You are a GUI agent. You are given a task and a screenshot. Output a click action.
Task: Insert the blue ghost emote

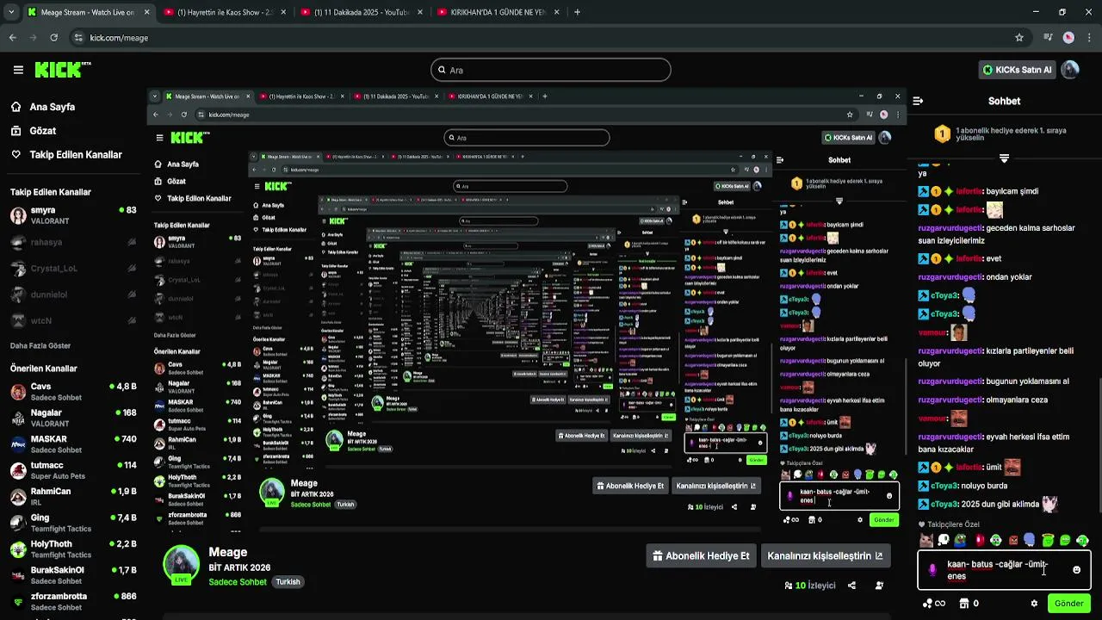tap(1031, 541)
